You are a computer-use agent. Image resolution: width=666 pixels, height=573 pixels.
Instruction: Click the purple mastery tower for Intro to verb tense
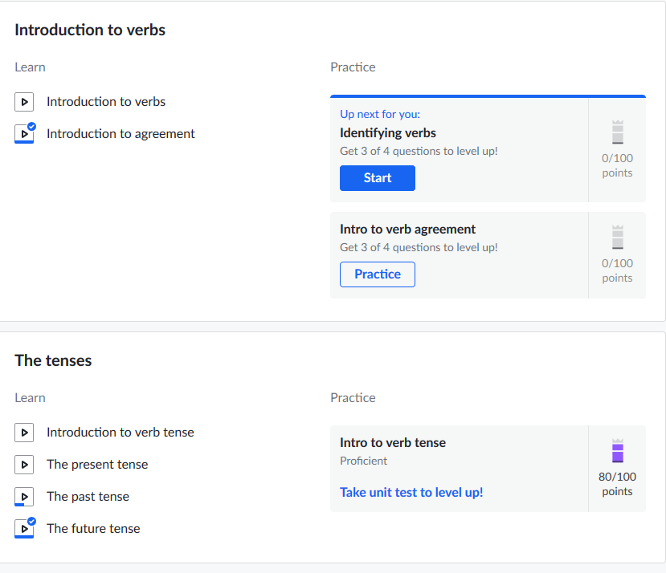point(618,450)
